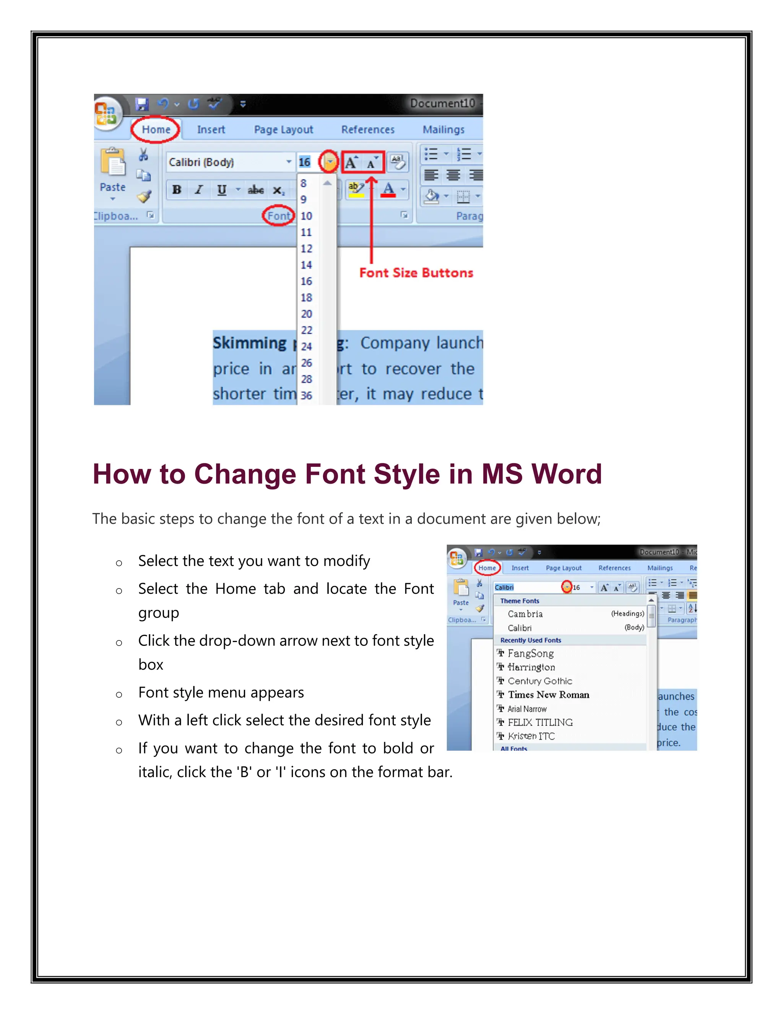Viewport: 783px width, 1014px height.
Task: Click Shrink Font button in the font-list screenshot
Action: (617, 588)
